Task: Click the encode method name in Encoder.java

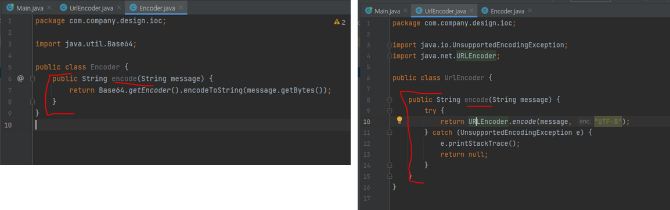Action: [124, 78]
